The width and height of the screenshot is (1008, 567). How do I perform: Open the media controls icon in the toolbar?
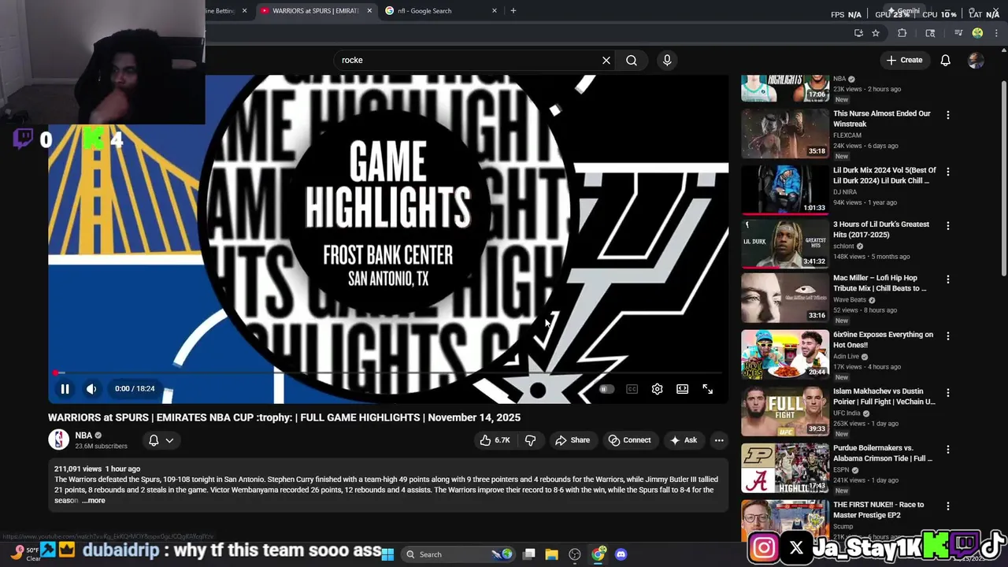click(958, 33)
